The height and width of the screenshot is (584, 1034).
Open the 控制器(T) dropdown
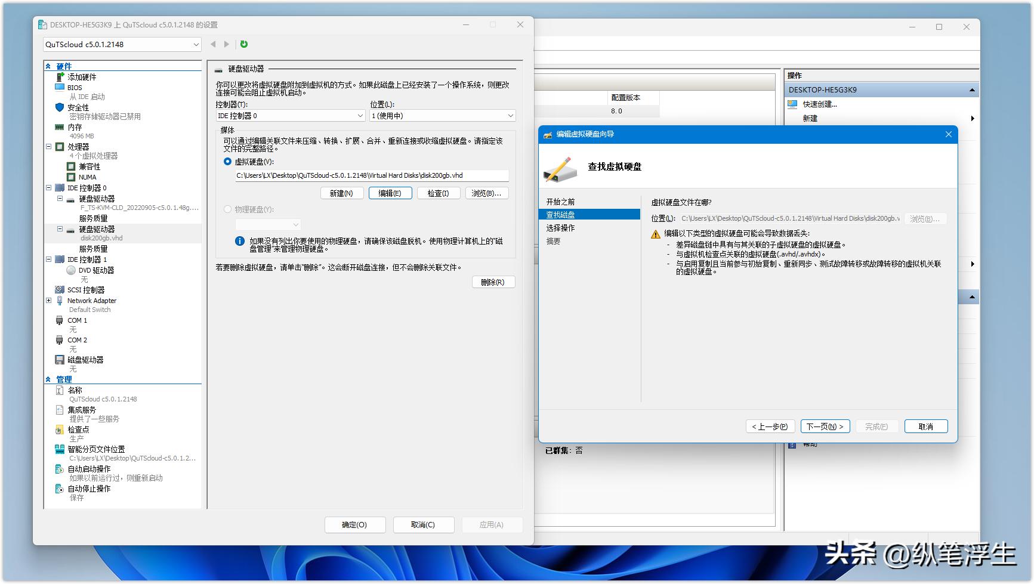(x=290, y=115)
